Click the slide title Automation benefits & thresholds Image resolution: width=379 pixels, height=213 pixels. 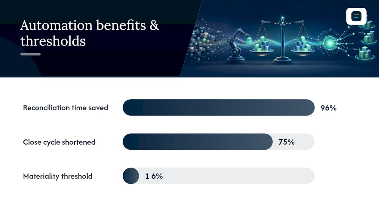point(90,33)
